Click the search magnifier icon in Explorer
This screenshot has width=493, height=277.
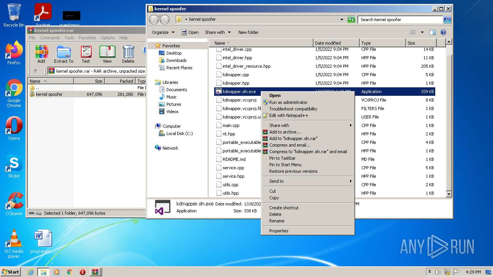[x=447, y=20]
